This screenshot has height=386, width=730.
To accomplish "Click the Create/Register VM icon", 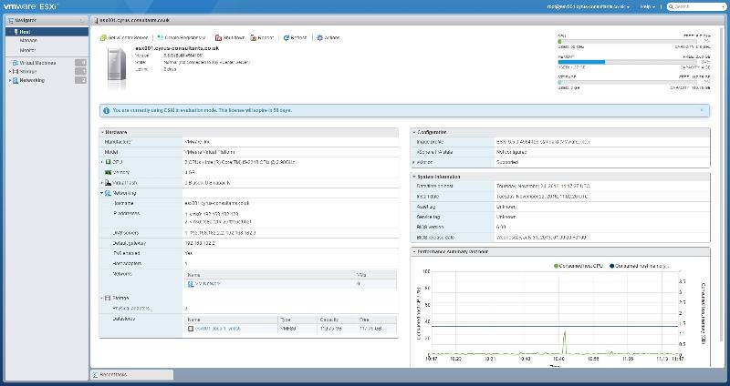I will [160, 37].
